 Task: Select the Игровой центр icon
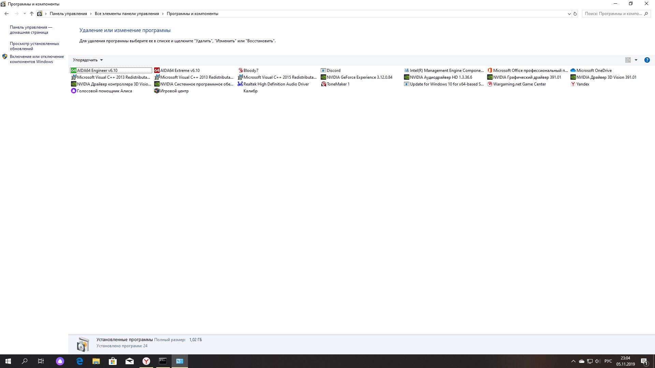pyautogui.click(x=157, y=91)
